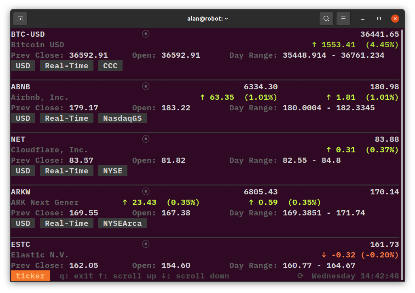Screen dimensions: 415x293
Task: Select the ESTC ticker symbol
Action: click(21, 245)
